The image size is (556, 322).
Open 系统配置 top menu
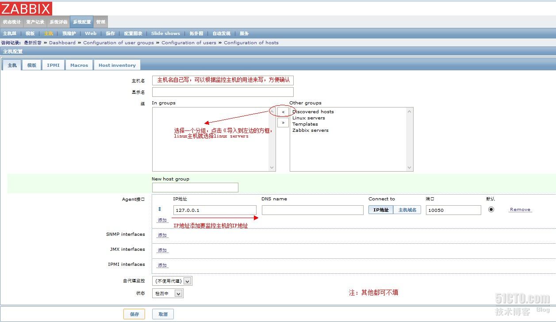[x=82, y=22]
